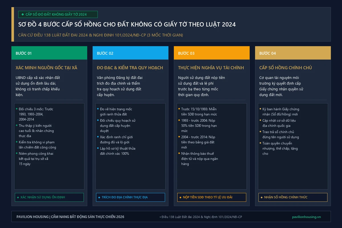This screenshot has height=228, width=342.
Task: Open the pavilionhousing.vn link
Action: (x=306, y=217)
